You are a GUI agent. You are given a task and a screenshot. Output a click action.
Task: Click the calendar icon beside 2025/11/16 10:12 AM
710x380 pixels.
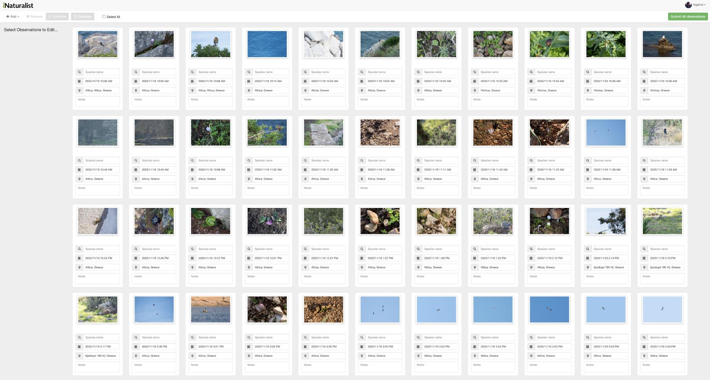point(248,81)
